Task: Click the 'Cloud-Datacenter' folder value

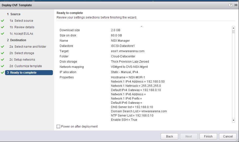Action: pyautogui.click(x=123, y=56)
